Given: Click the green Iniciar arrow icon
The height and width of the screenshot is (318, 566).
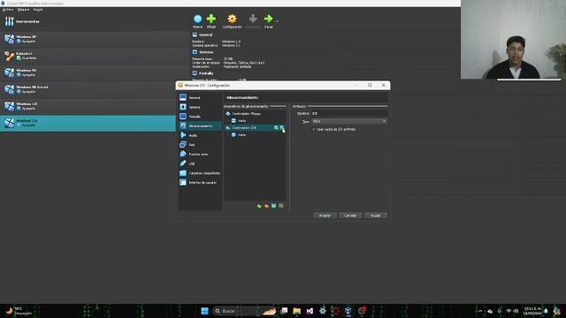Looking at the screenshot, I should pos(268,19).
